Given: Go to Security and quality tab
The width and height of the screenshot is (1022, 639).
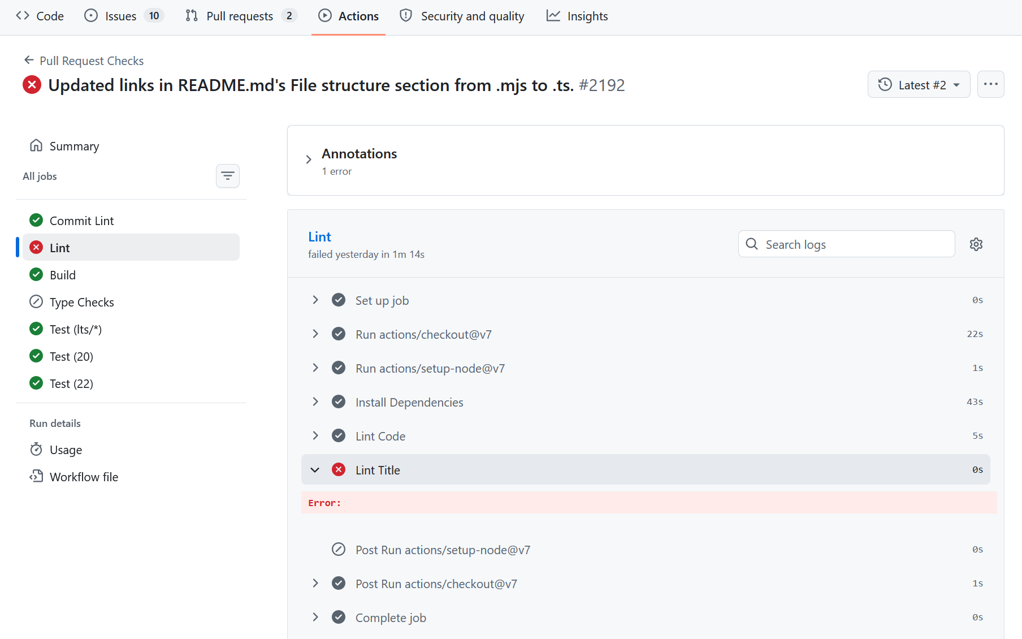Looking at the screenshot, I should tap(462, 16).
